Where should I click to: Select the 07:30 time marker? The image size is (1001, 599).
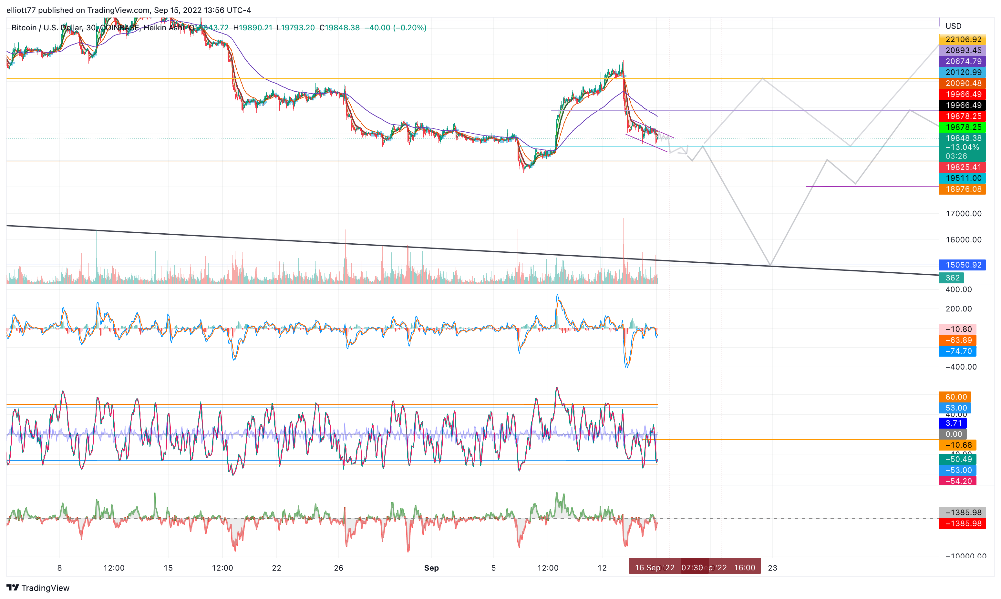click(x=692, y=567)
